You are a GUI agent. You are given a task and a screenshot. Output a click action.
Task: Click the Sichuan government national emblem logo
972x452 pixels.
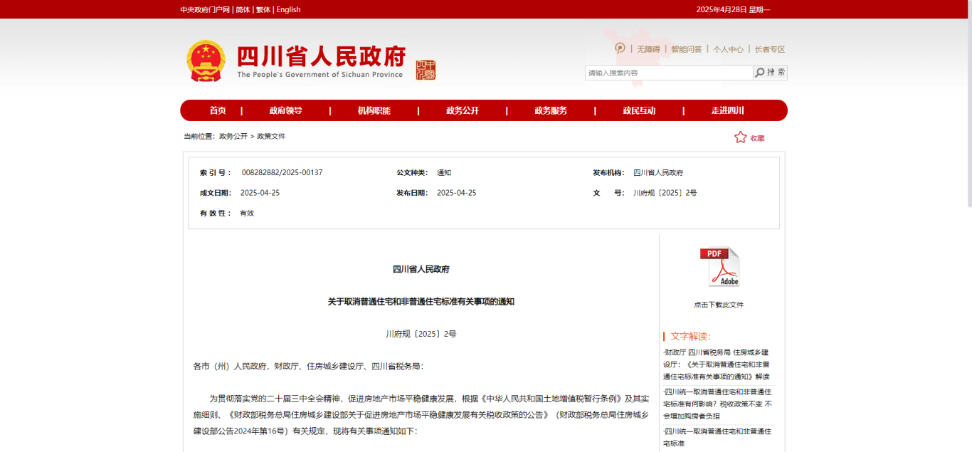tap(205, 61)
